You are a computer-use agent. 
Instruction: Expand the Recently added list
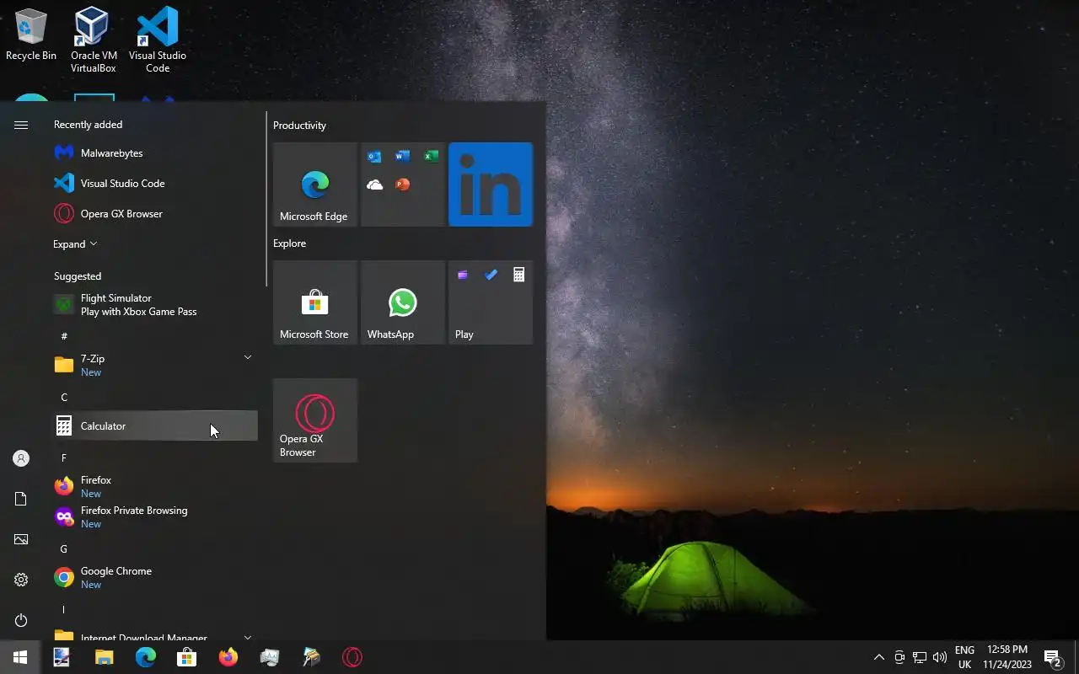[76, 244]
